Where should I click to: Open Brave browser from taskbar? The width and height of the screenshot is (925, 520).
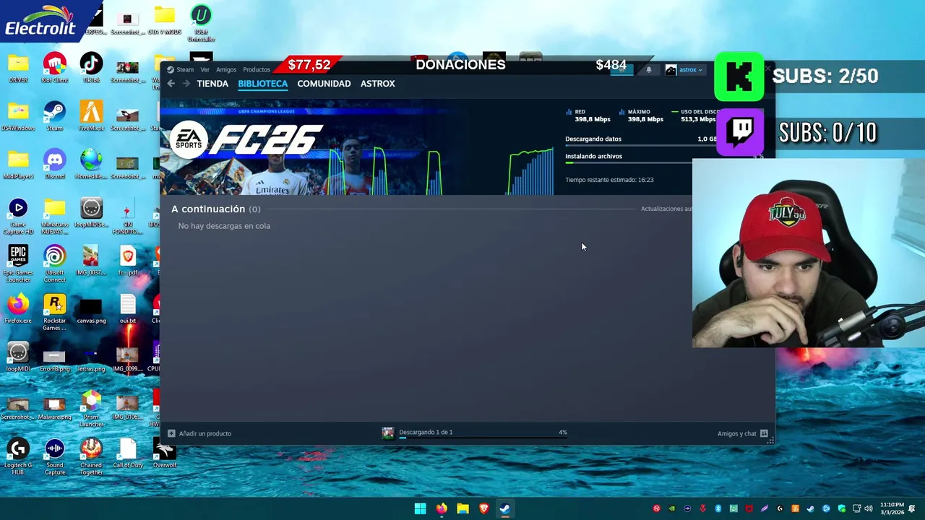tap(483, 508)
